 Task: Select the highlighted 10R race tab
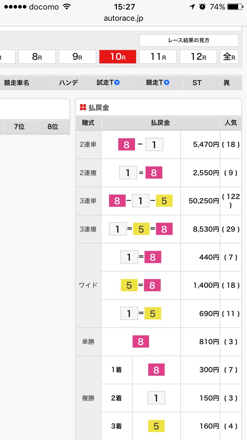(x=118, y=57)
